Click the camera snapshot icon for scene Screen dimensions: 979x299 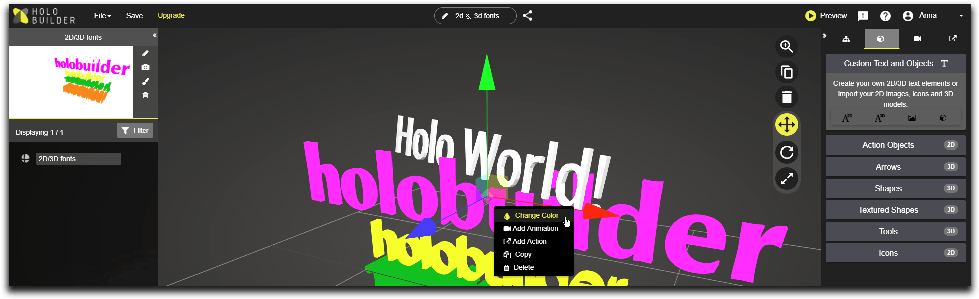[145, 67]
